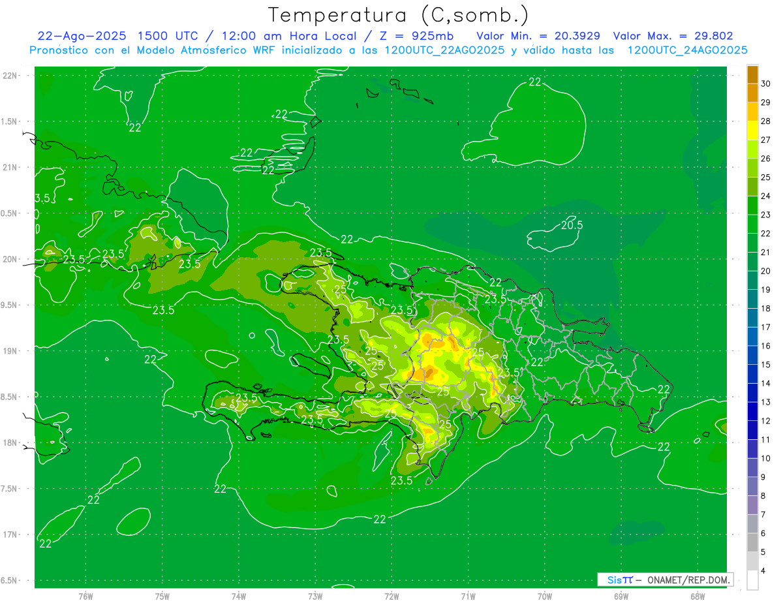
Task: Click the colorbar legend value "24"
Action: (766, 196)
